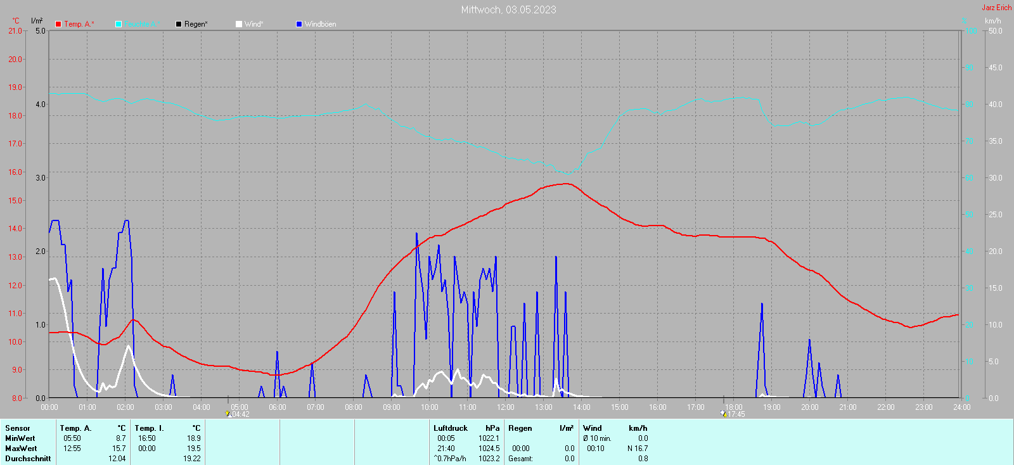The image size is (1014, 465).
Task: Select the Windböen legend label
Action: pyautogui.click(x=321, y=24)
